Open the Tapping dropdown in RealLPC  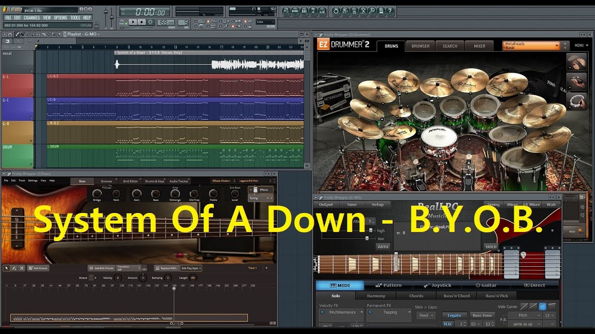(x=389, y=312)
